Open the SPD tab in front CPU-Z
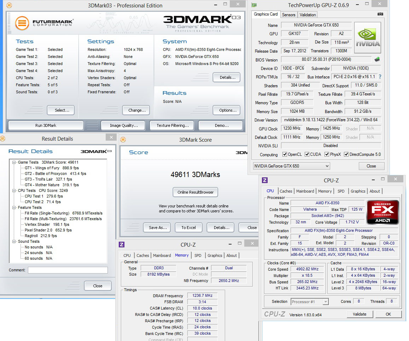 tap(341, 191)
